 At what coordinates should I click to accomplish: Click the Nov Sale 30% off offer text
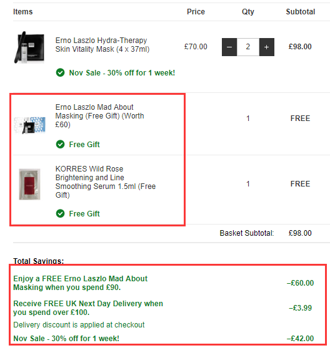pyautogui.click(x=122, y=73)
